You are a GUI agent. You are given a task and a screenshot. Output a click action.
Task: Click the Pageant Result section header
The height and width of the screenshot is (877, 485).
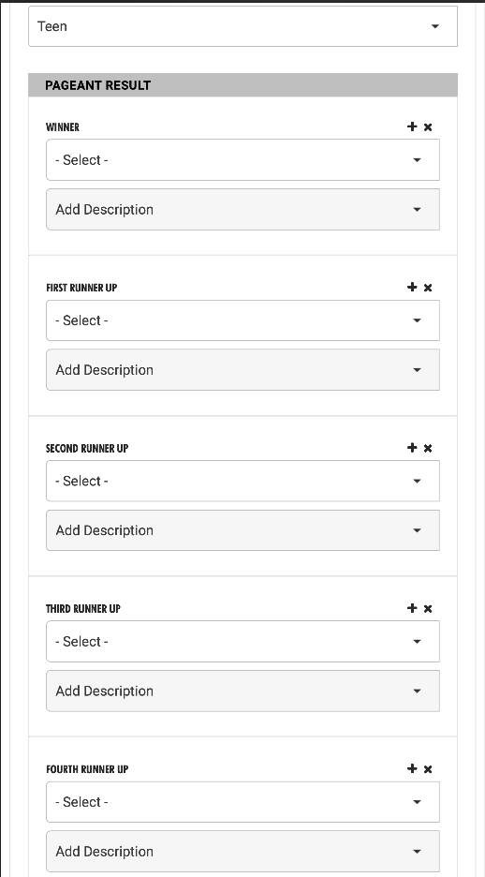(243, 85)
